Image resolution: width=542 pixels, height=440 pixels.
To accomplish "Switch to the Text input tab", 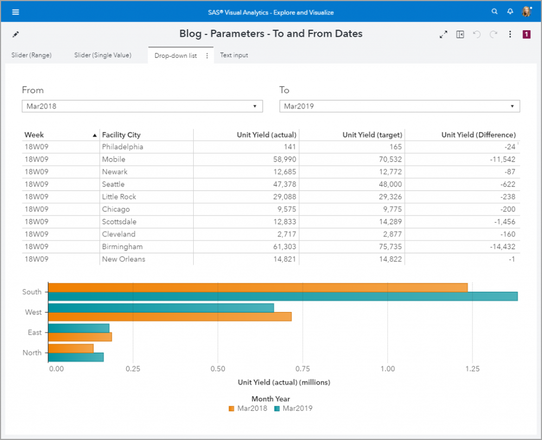I will [234, 55].
